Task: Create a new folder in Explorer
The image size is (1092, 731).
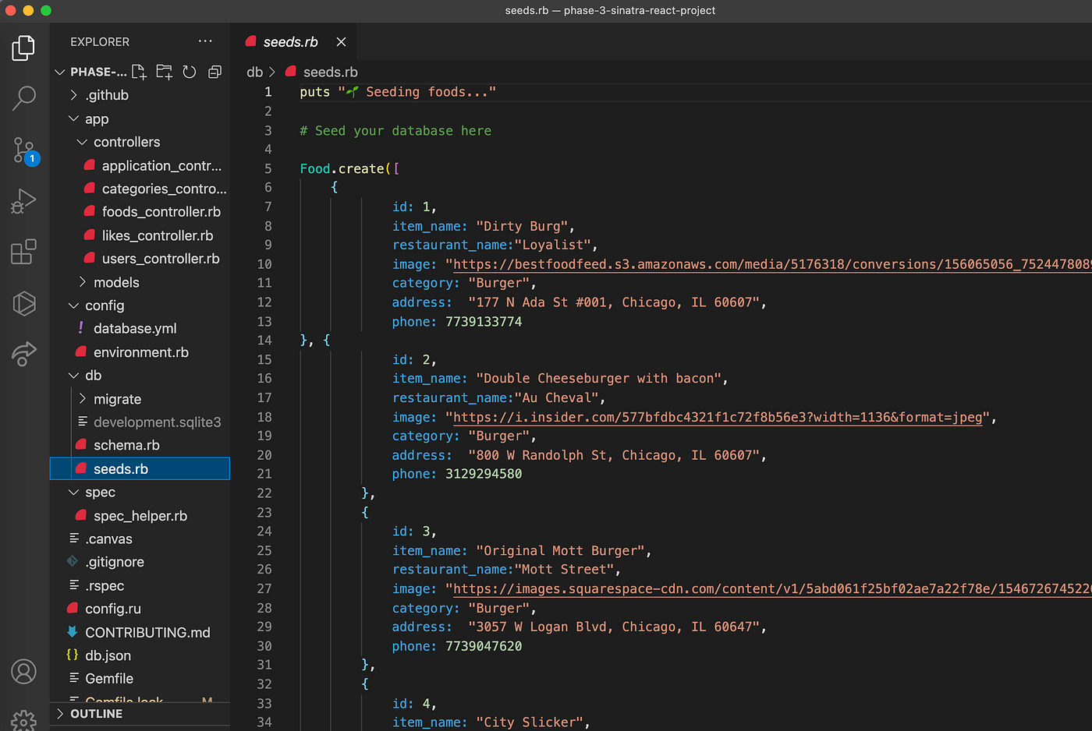Action: [x=165, y=72]
